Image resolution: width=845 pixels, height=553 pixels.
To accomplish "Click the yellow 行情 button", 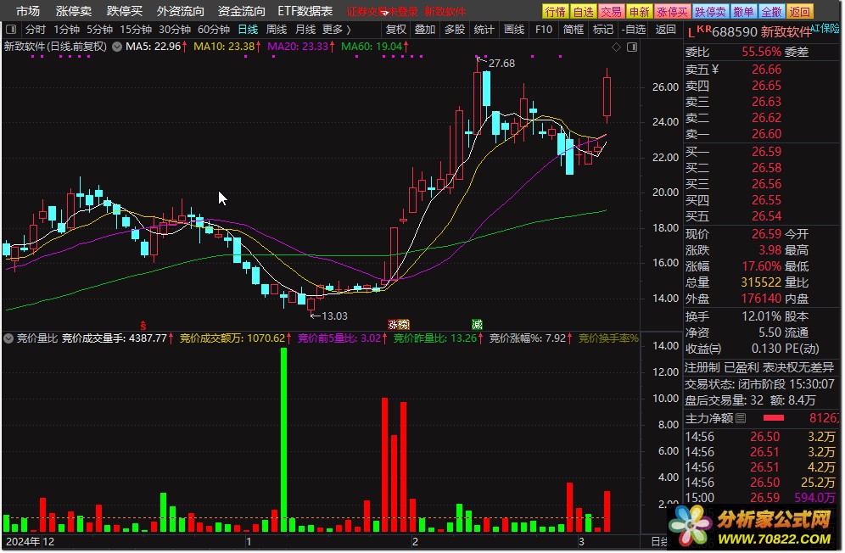I will 555,11.
